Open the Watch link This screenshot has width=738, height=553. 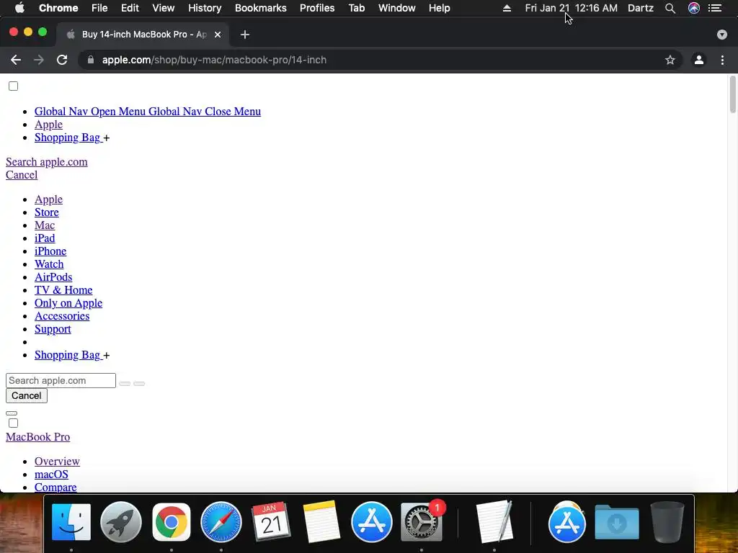pyautogui.click(x=49, y=264)
